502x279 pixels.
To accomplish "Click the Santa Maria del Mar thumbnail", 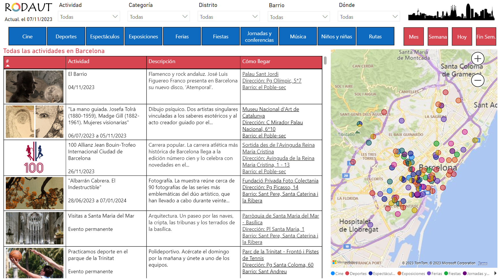I will click(35, 228).
